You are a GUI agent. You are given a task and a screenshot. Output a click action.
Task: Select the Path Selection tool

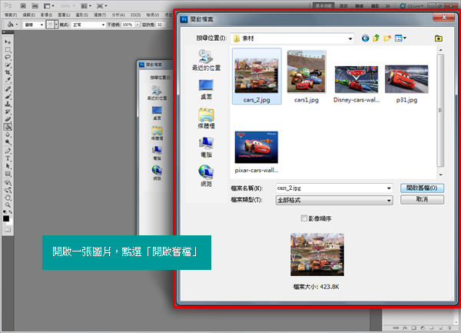click(8, 166)
